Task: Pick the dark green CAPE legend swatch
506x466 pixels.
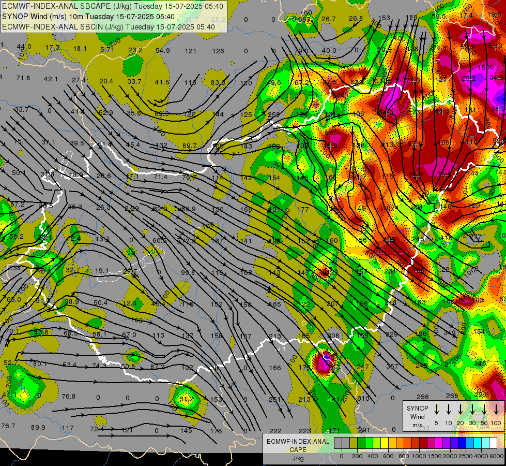Action: coord(361,443)
